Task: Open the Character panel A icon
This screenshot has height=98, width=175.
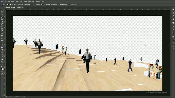Action: [x=173, y=27]
